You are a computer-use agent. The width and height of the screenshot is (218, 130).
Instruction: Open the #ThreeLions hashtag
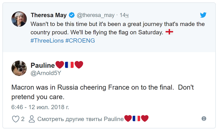[47, 41]
